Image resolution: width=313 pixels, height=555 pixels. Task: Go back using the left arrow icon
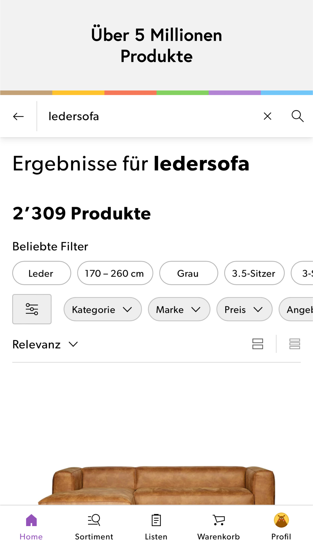point(18,116)
